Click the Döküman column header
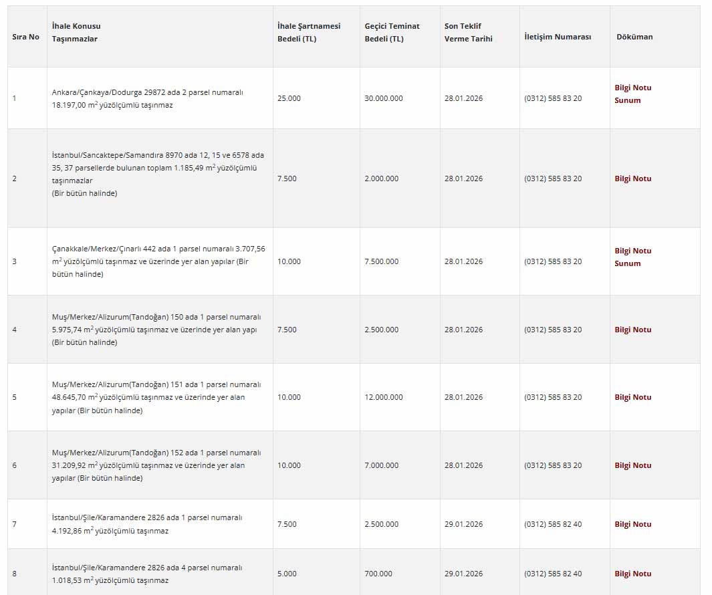Viewport: 712px width, 595px height. [634, 37]
